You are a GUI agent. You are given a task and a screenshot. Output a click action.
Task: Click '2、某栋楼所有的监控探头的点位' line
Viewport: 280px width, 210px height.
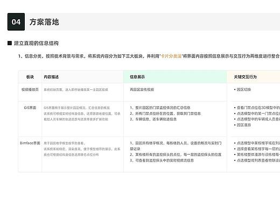tap(176, 155)
